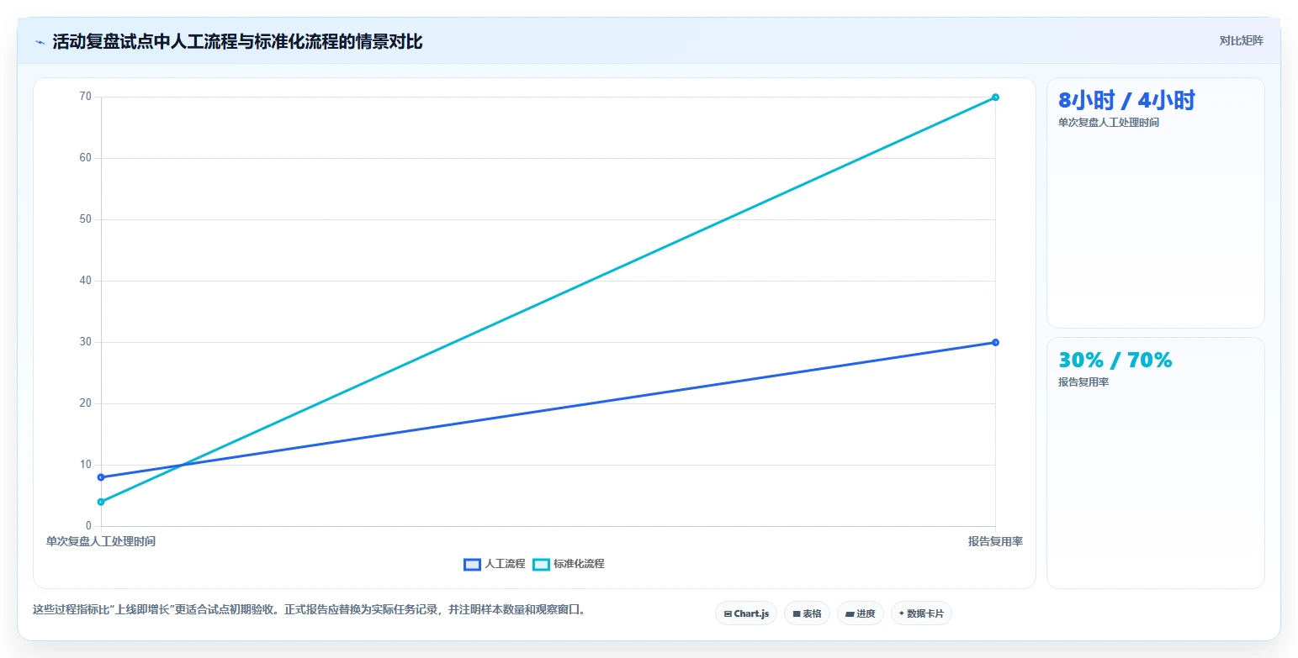Click the 进度 tag chip
Image resolution: width=1298 pixels, height=658 pixels.
pos(861,613)
